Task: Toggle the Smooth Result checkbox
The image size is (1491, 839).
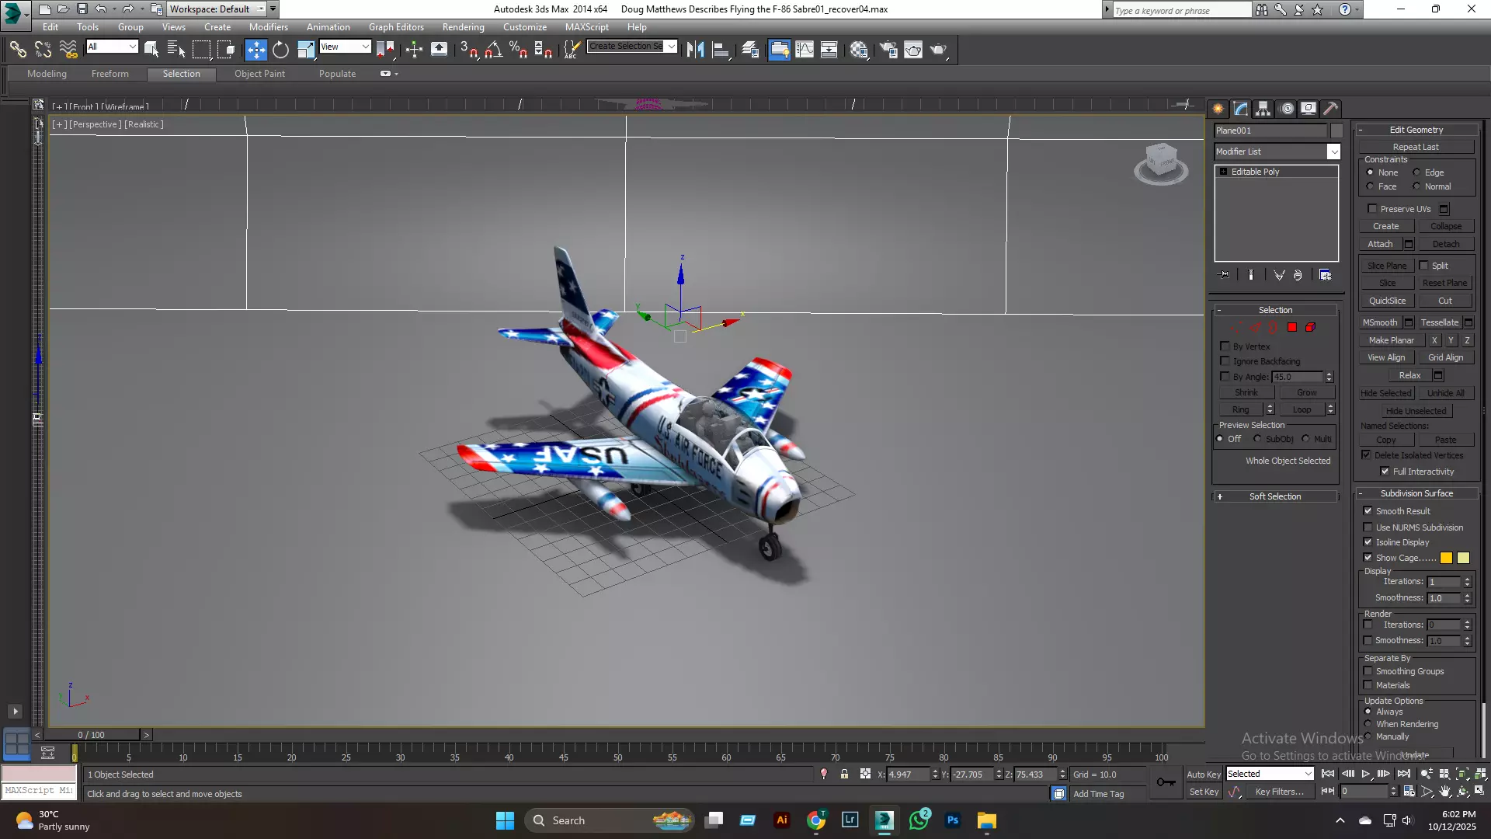Action: [x=1368, y=511]
